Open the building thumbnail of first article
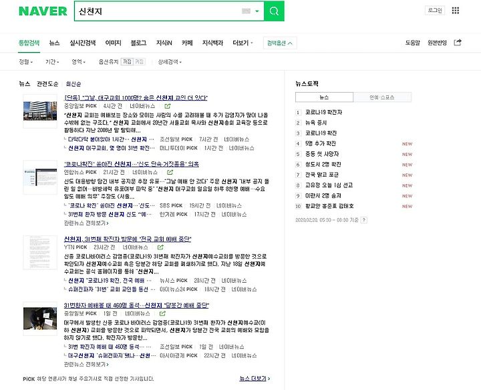The height and width of the screenshot is (390, 481). pyautogui.click(x=40, y=111)
